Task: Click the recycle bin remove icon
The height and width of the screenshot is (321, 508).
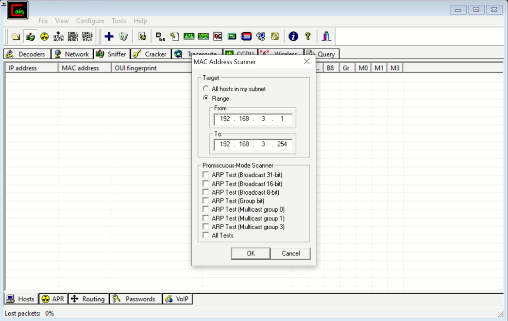Action: point(123,36)
